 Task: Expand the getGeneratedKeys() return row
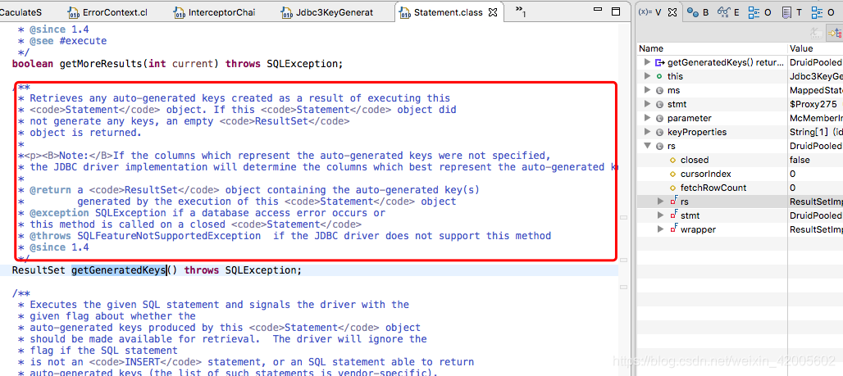point(647,62)
